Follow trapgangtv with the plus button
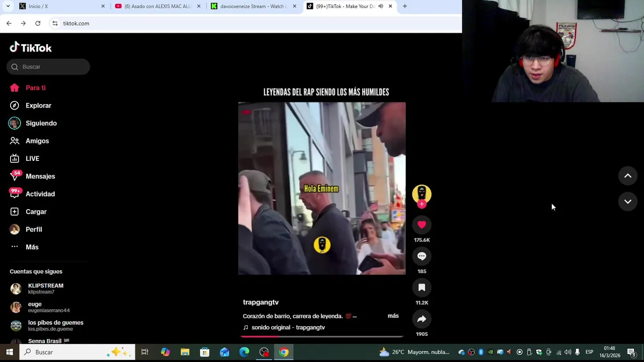Screen dimensions: 644x362 pyautogui.click(x=422, y=204)
